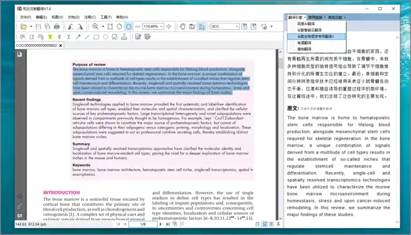Image resolution: width=411 pixels, height=235 pixels.
Task: Open the 注释(C) menu
Action: pos(90,17)
